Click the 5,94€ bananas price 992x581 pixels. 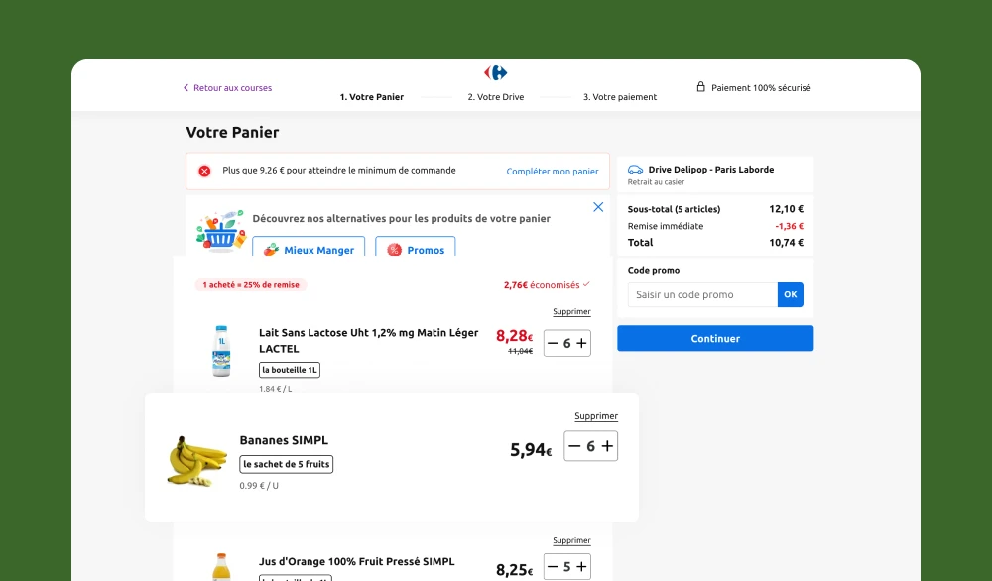pyautogui.click(x=531, y=449)
